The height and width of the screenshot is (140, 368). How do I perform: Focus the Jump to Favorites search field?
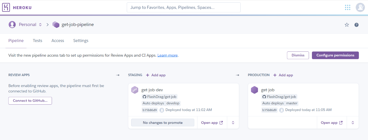click(183, 8)
